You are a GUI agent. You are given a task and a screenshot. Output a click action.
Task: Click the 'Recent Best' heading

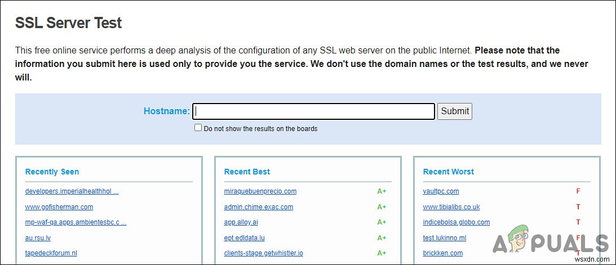[x=247, y=172]
